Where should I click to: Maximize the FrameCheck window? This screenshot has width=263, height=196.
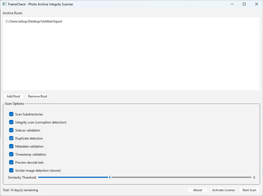point(244,4)
